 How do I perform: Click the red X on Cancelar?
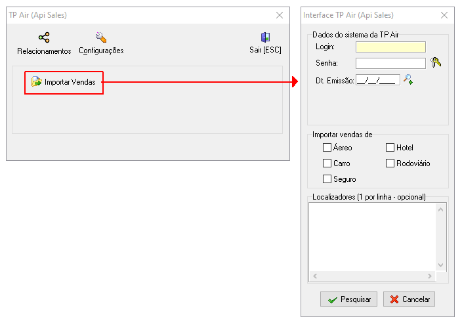click(x=394, y=299)
